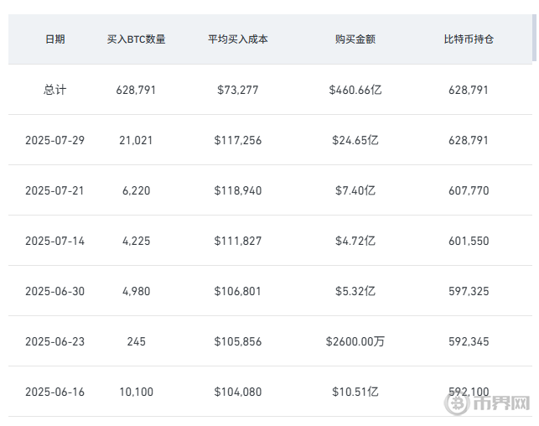Click the $2600.00万 purchase amount cell
This screenshot has width=539, height=426.
pos(355,341)
